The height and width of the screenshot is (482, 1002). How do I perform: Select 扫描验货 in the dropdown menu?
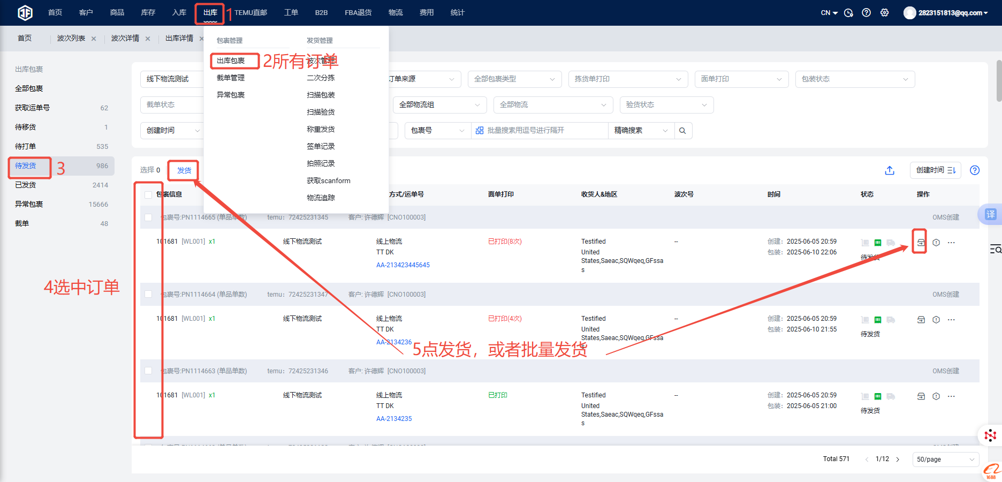pos(321,112)
